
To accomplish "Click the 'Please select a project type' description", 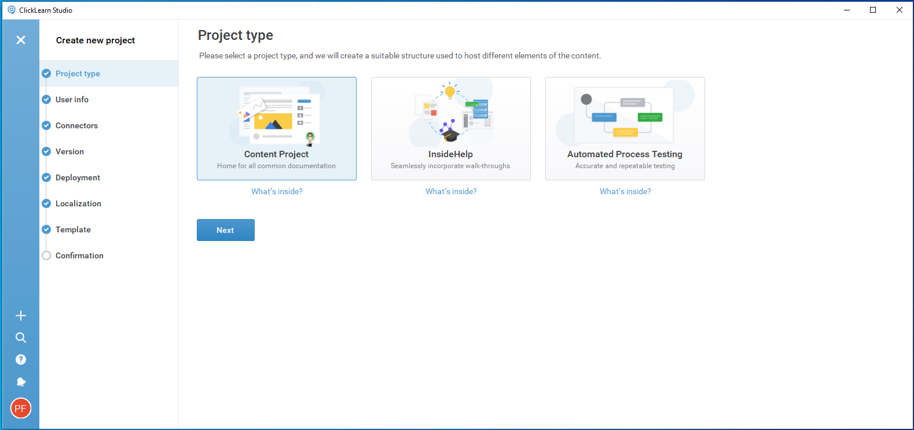I will 400,55.
